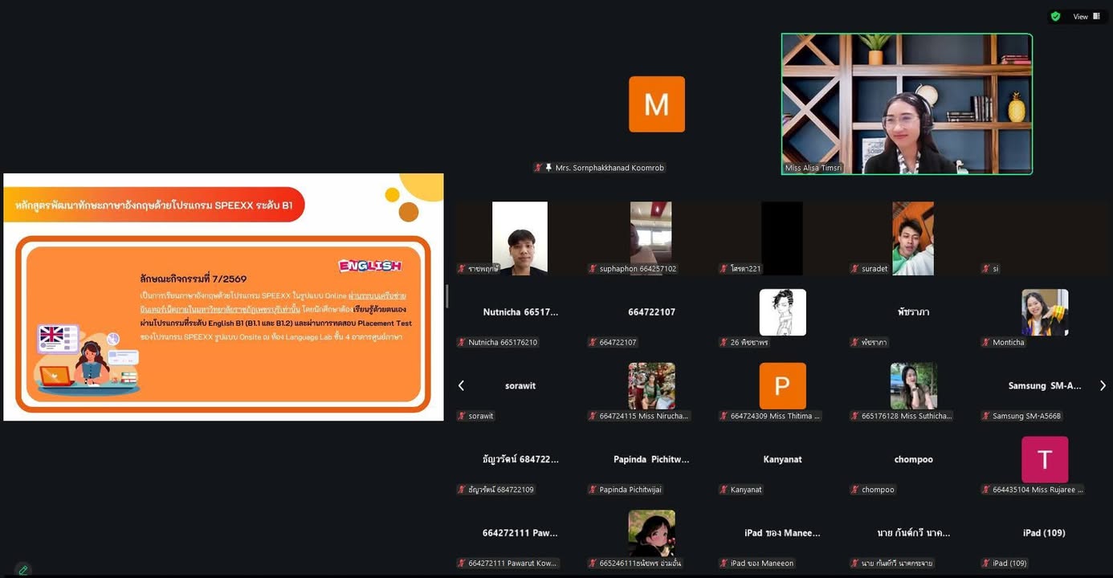Click the annotate pencil icon
The image size is (1113, 578).
click(23, 569)
